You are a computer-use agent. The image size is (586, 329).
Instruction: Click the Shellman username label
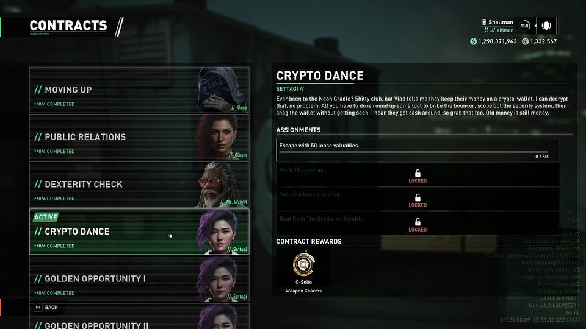[501, 23]
